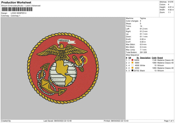Viewport: 175px width, 123px height.
Task: Select stitch count 4050 in stop 4
Action: pyautogui.click(x=137, y=68)
